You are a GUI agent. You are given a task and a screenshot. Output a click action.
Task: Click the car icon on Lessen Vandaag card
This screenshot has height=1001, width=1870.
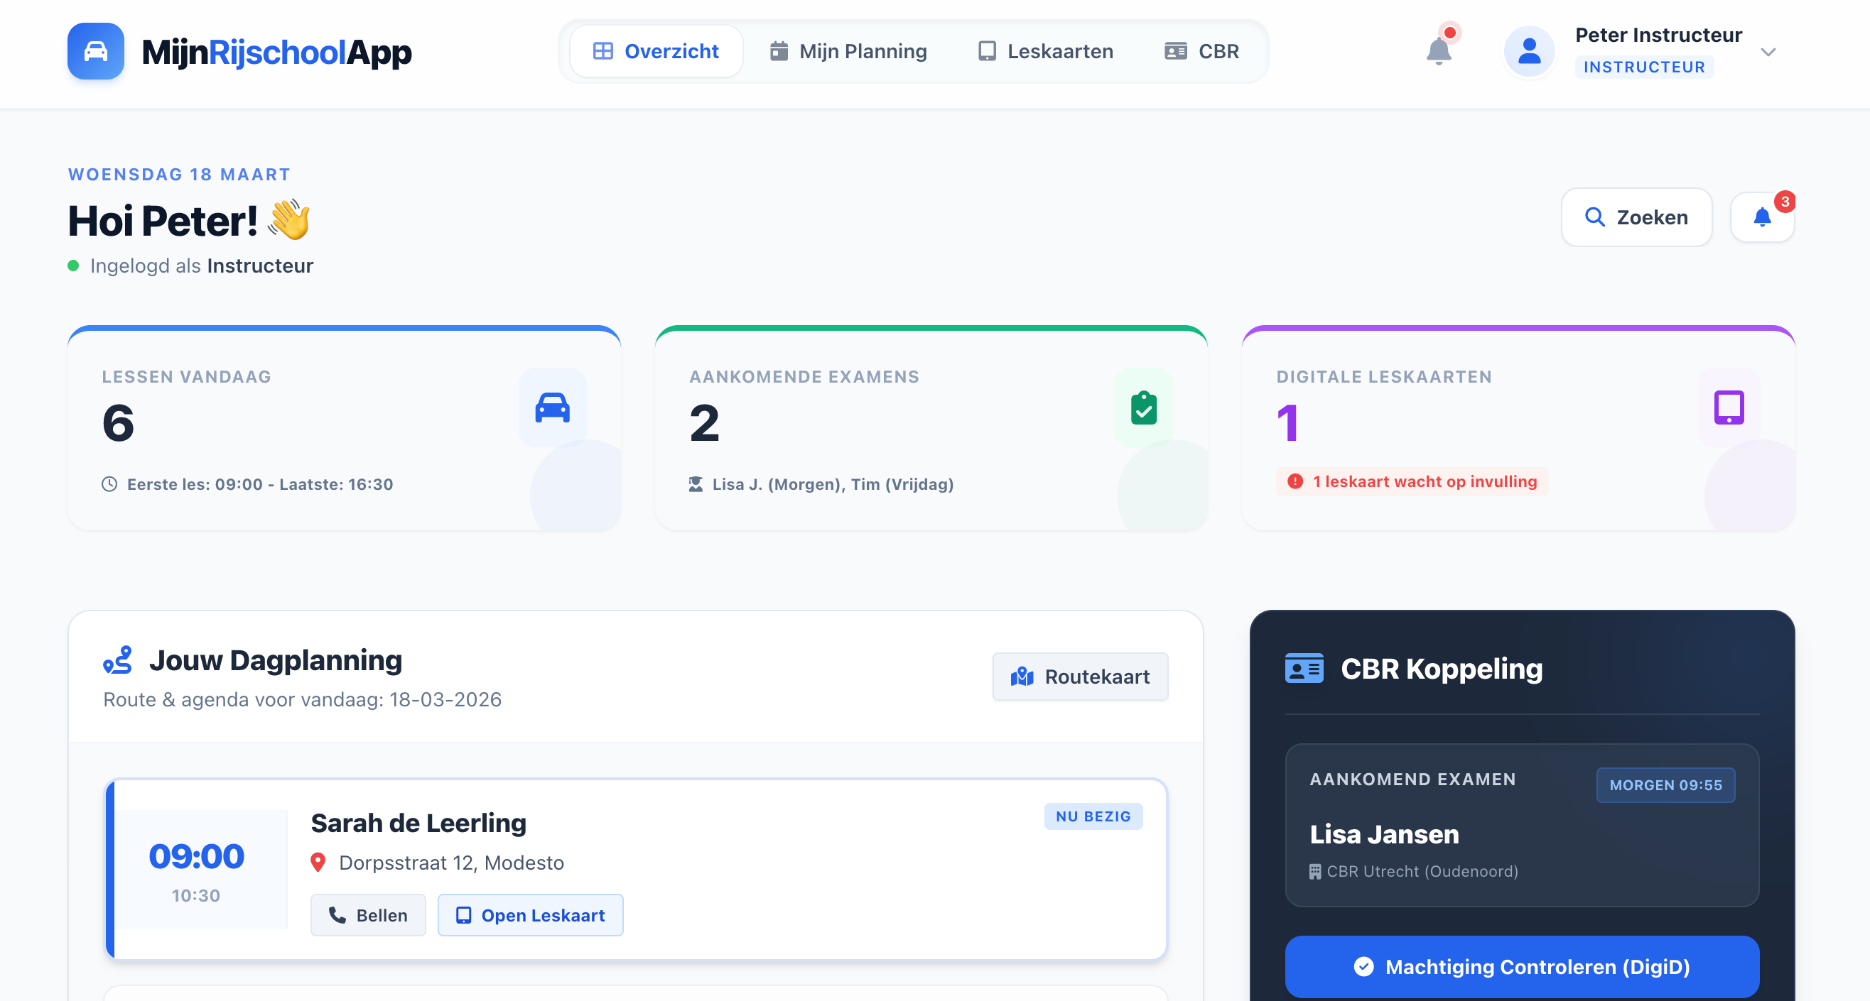coord(553,406)
